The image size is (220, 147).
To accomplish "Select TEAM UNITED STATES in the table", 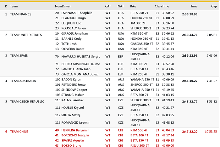I will (26, 35).
